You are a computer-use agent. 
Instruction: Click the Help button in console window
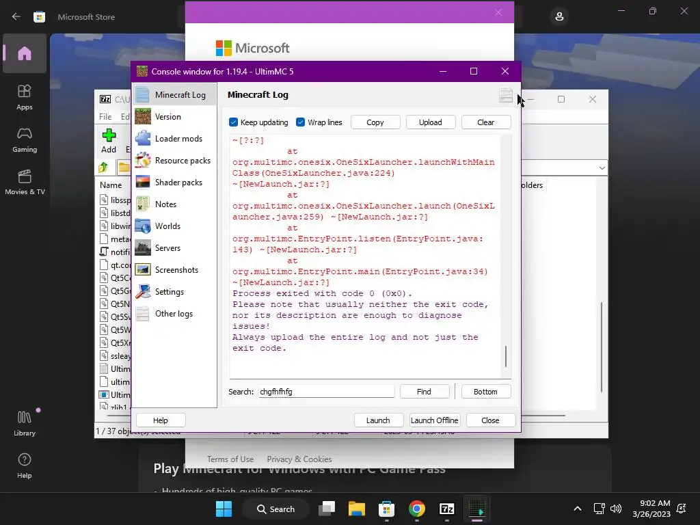coord(161,420)
